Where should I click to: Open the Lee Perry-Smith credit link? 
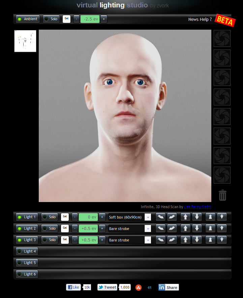pos(198,207)
